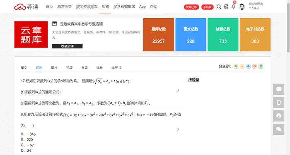This screenshot has width=290, height=155.
Task: Share to Weibo with the red icon
Action: (255, 67)
